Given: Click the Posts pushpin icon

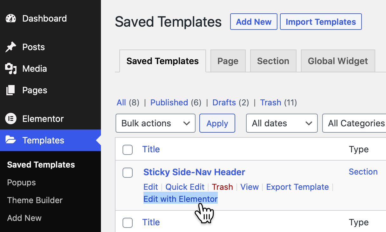Looking at the screenshot, I should (x=11, y=47).
